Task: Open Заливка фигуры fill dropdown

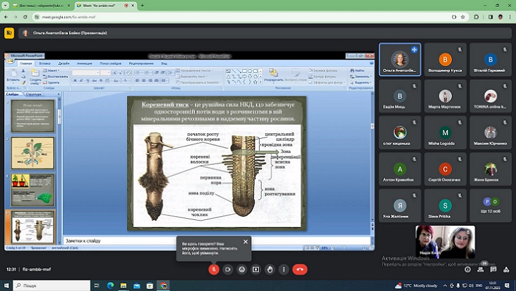Action: 323,70
